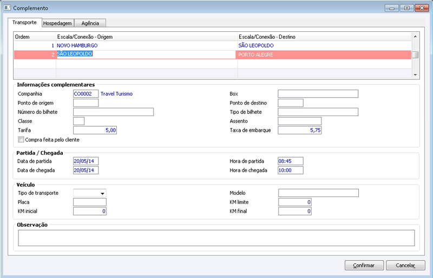Click the scroll down arrow in table
The width and height of the screenshot is (433, 278).
pyautogui.click(x=415, y=75)
